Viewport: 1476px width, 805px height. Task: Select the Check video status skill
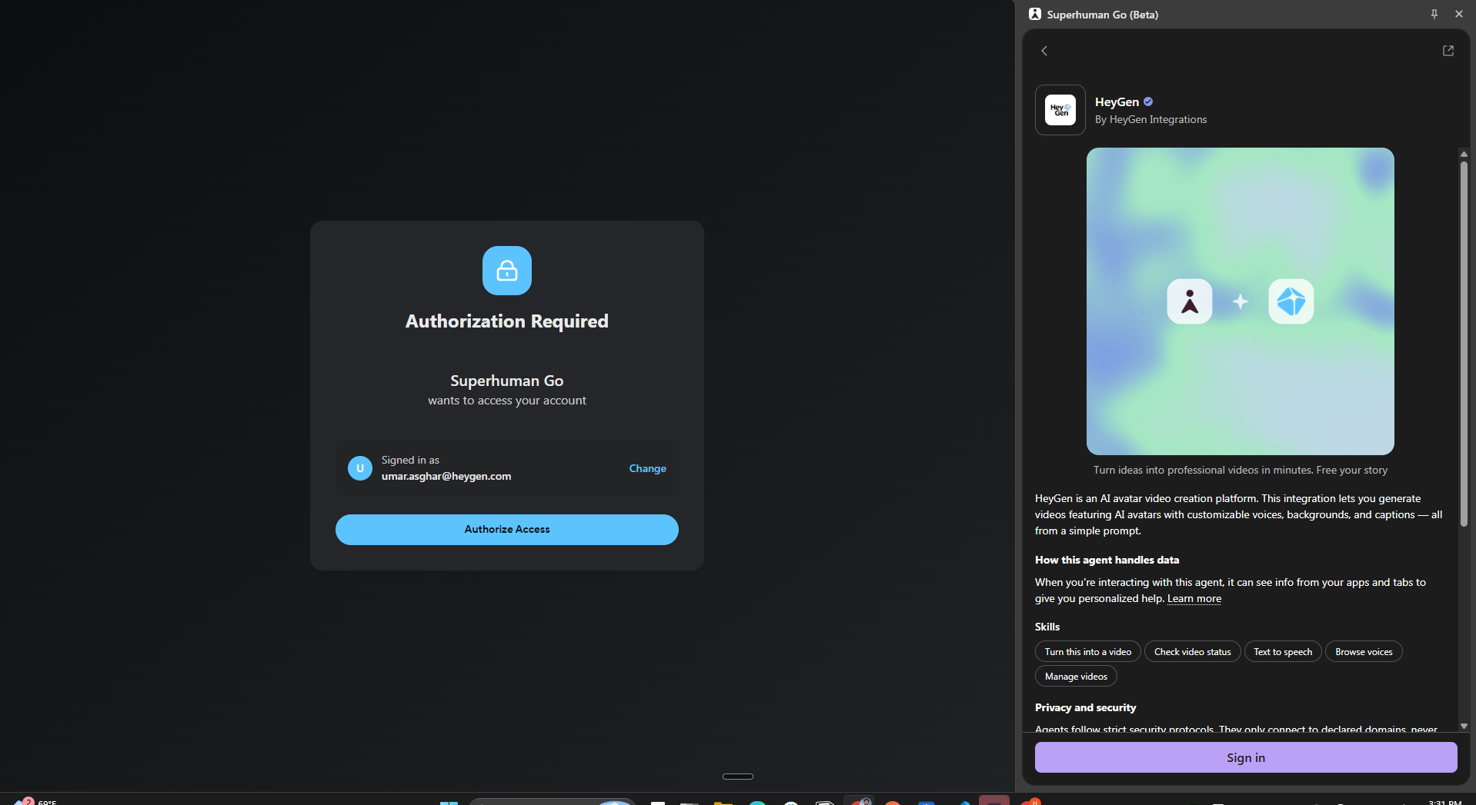coord(1192,651)
